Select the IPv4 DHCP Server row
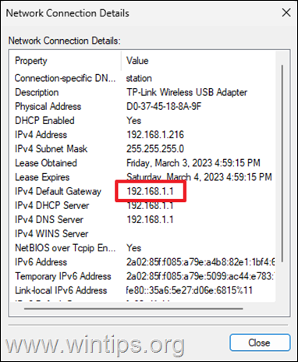The width and height of the screenshot is (298, 362). (142, 205)
